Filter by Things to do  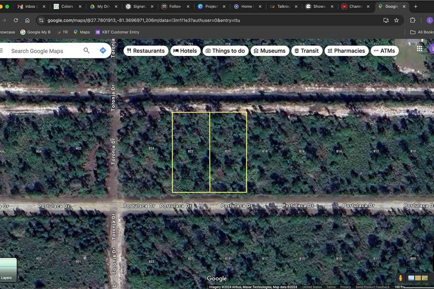click(225, 51)
